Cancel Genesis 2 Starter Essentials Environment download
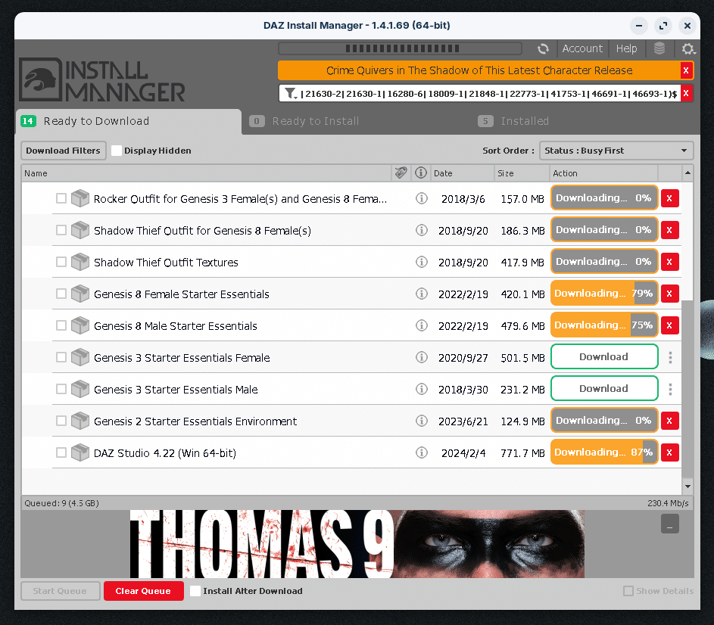Screen dimensions: 714x625 [670, 421]
